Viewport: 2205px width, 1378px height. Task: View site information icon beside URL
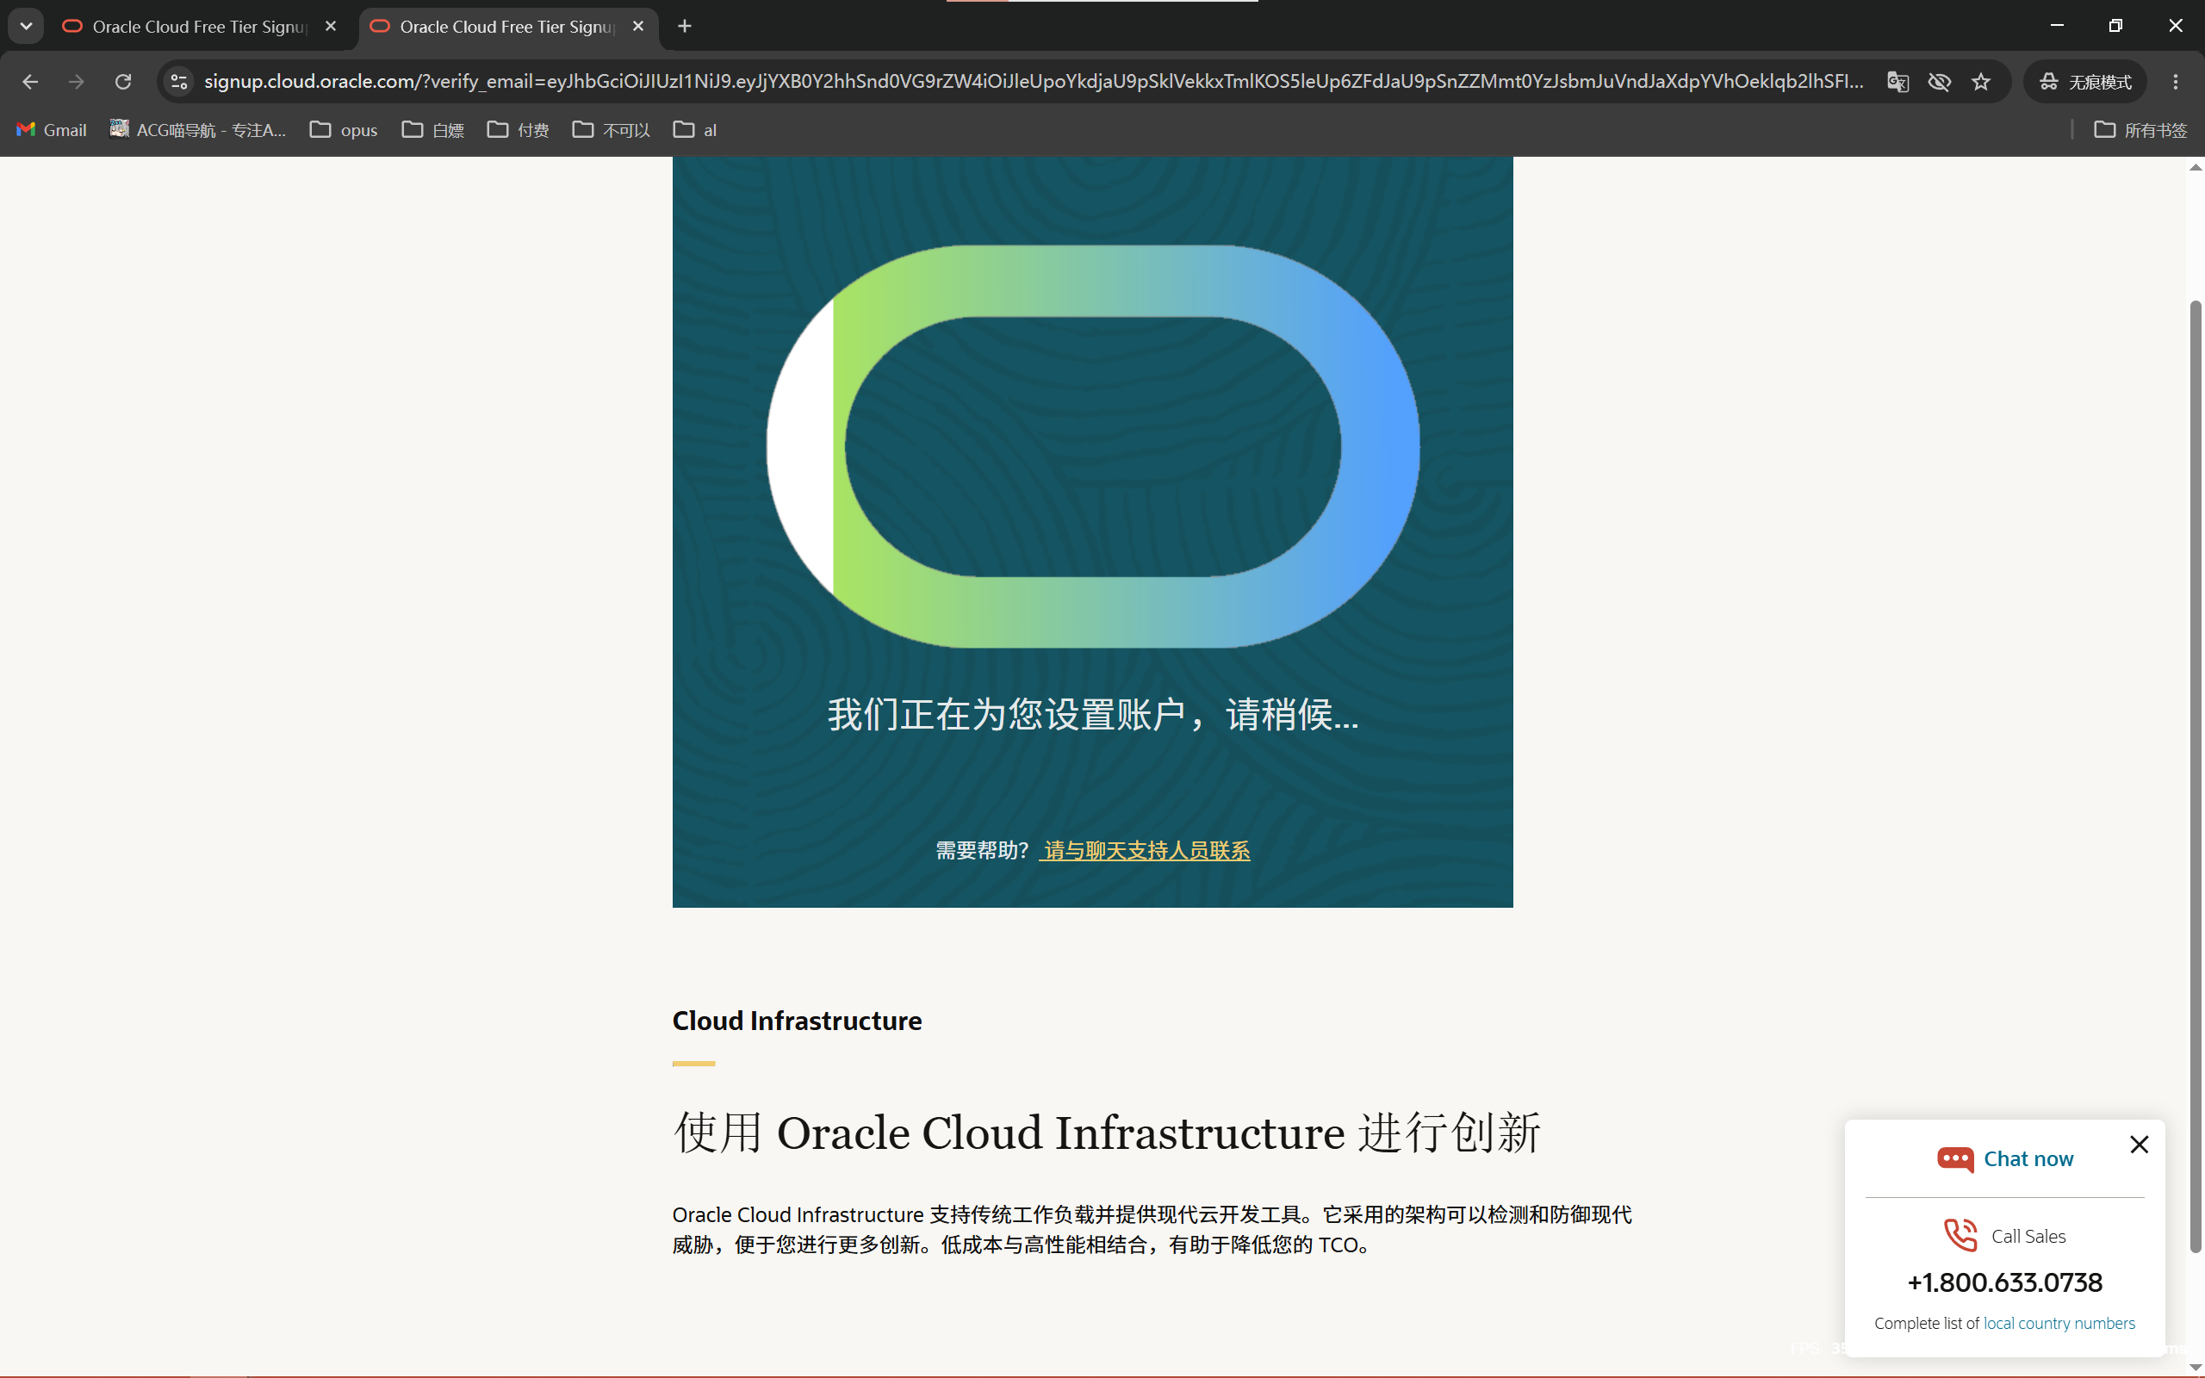pos(179,82)
